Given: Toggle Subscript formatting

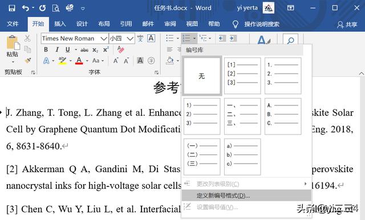Looking at the screenshot, I should (x=95, y=50).
